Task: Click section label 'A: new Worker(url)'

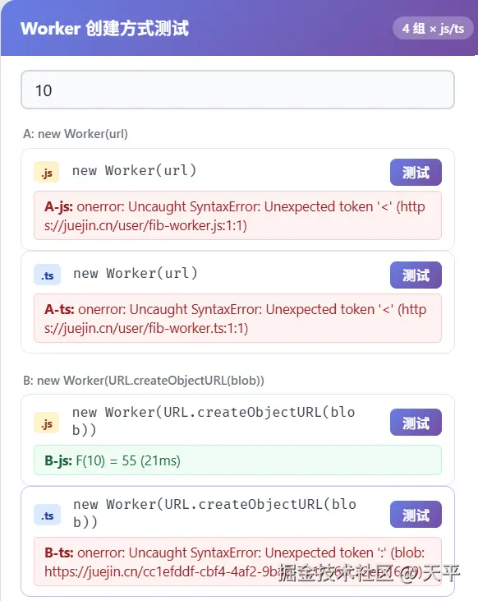Action: pyautogui.click(x=76, y=134)
